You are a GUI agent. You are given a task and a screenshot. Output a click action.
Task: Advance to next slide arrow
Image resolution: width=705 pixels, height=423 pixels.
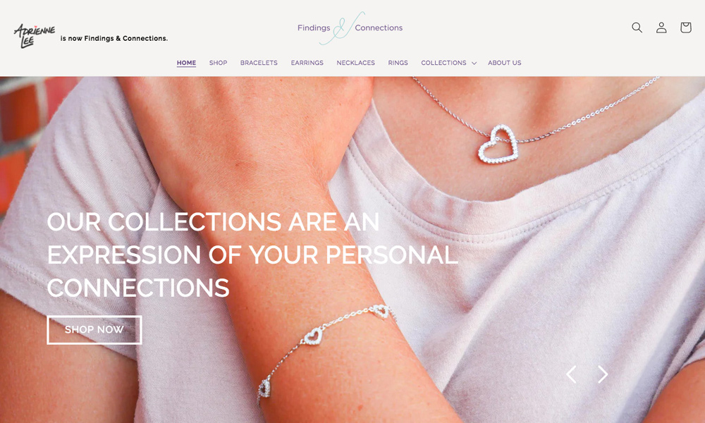pyautogui.click(x=603, y=374)
